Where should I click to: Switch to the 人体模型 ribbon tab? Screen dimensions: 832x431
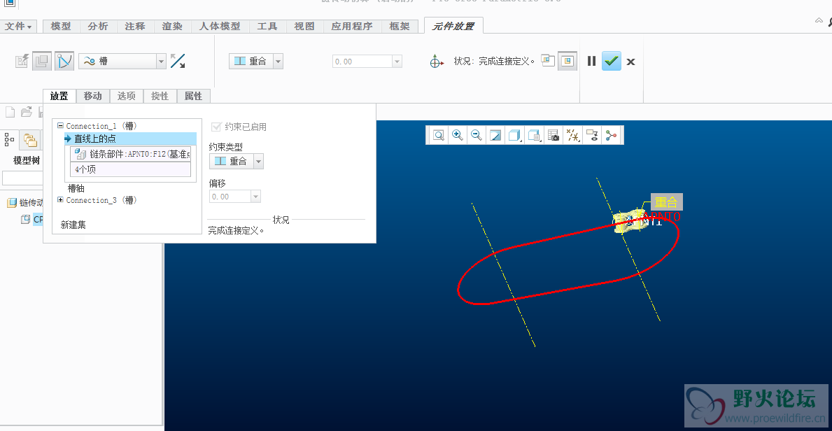click(219, 26)
